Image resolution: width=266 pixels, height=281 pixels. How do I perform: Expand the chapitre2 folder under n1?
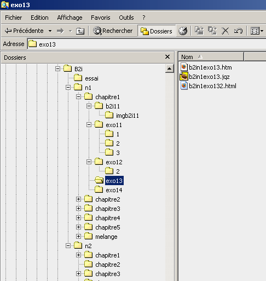pyautogui.click(x=78, y=199)
